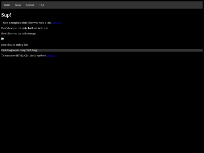This screenshot has height=153, width=204.
Task: Click the italic word 'italic'
Action: coord(40,28)
